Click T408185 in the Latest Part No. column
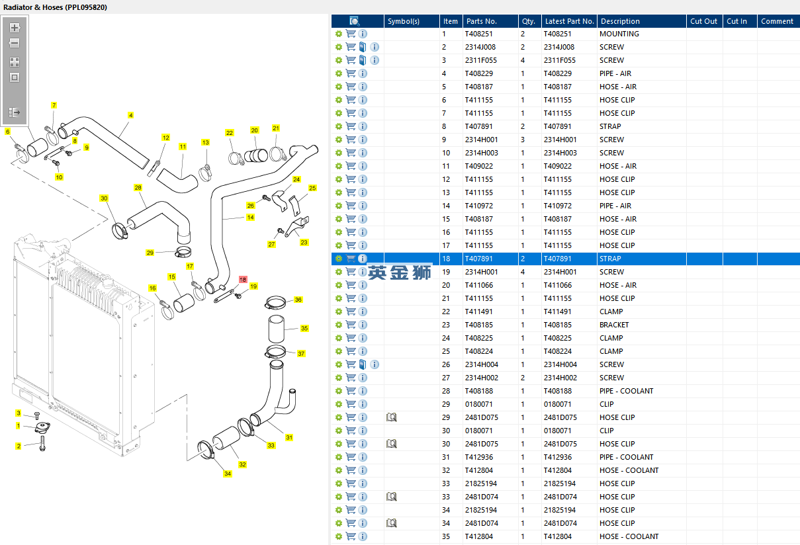This screenshot has width=800, height=545. pos(558,325)
